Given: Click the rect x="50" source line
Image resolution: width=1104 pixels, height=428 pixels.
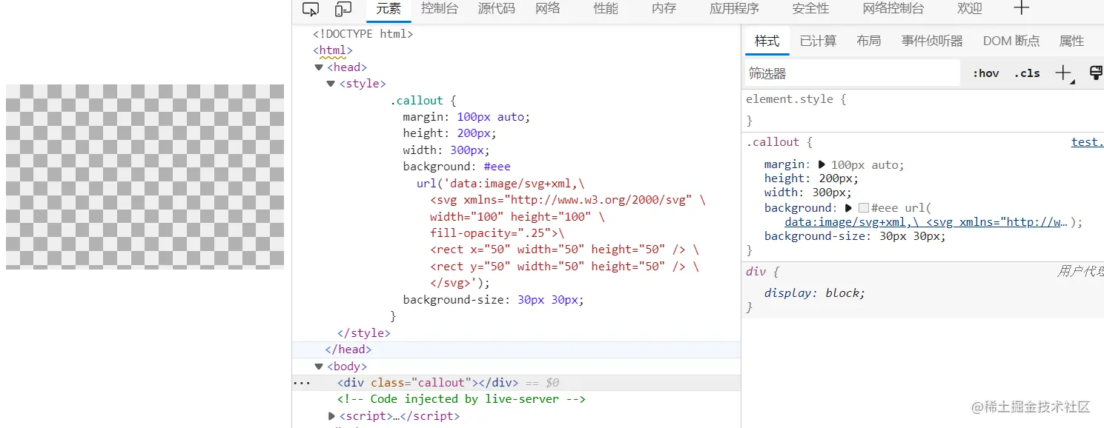Looking at the screenshot, I should [x=564, y=250].
